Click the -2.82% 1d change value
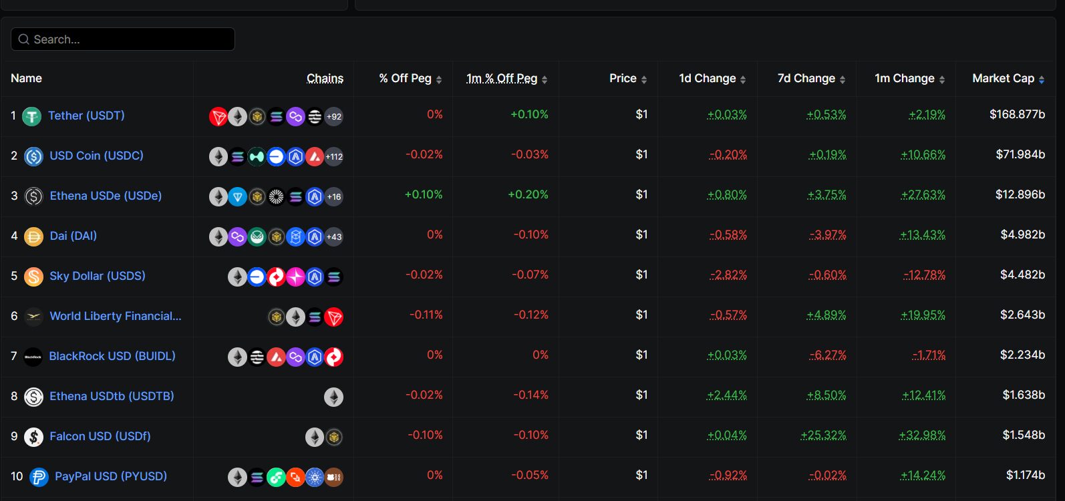This screenshot has width=1065, height=501. [728, 275]
